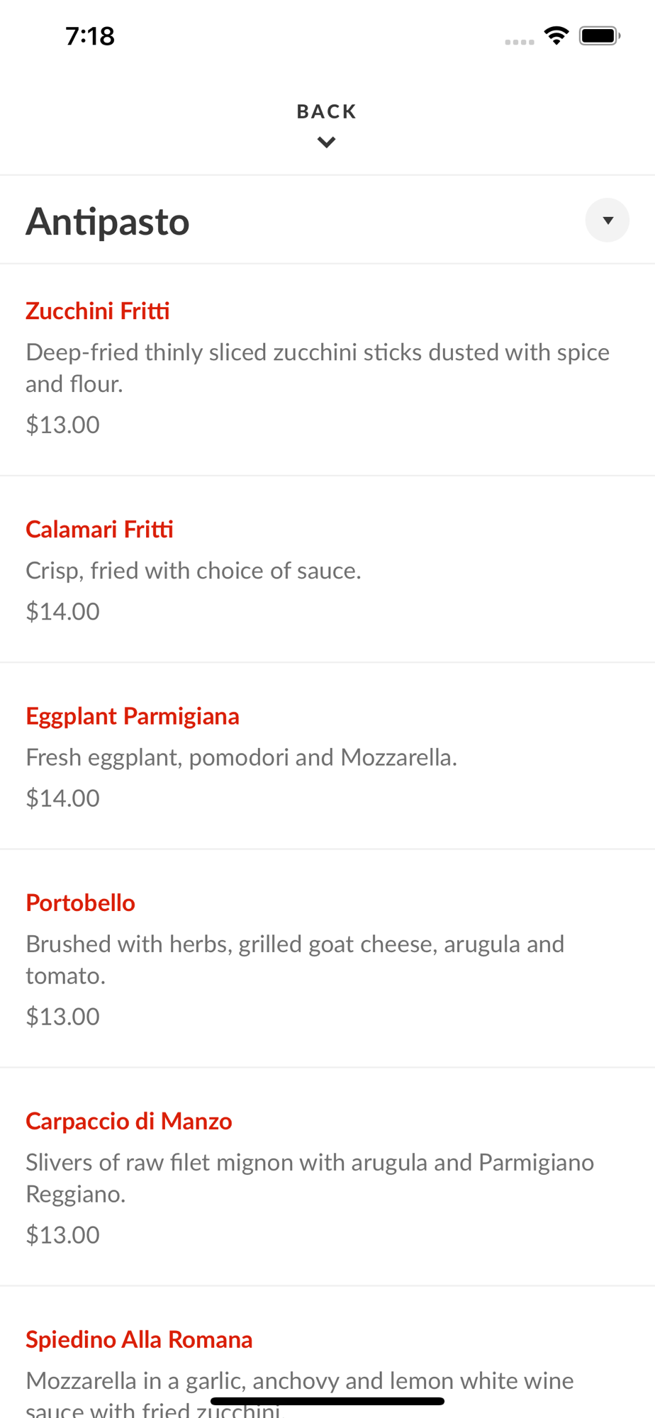The height and width of the screenshot is (1418, 655).
Task: Tap the BACK button at top
Action: [x=327, y=112]
